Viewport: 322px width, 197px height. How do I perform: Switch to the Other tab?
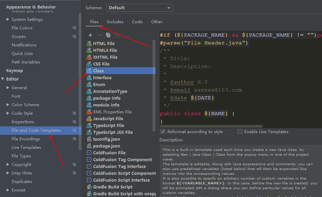(x=157, y=22)
